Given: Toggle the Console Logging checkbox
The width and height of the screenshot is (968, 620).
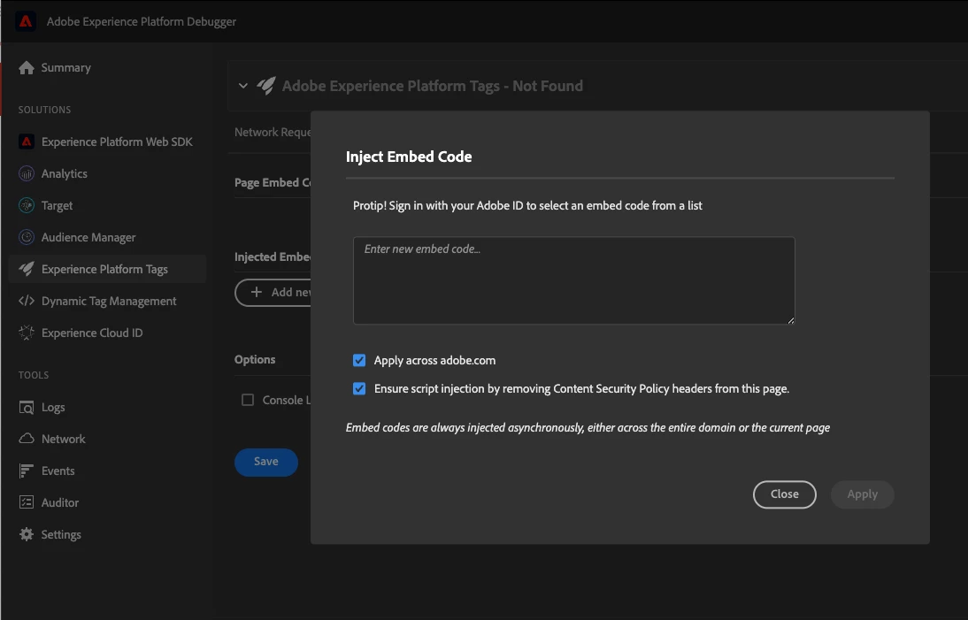Looking at the screenshot, I should [248, 400].
